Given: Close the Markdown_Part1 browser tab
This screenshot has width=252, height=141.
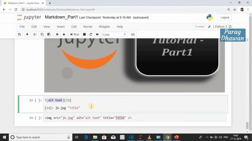Looking at the screenshot, I should pos(43,3).
